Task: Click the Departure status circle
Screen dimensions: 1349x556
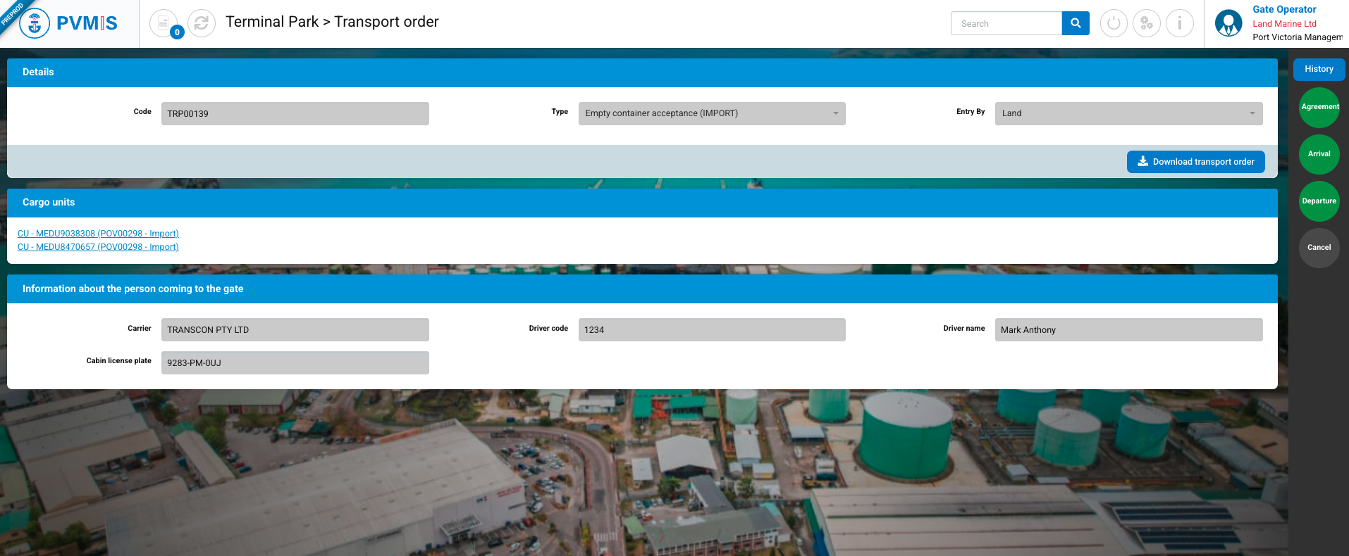Action: [x=1319, y=201]
